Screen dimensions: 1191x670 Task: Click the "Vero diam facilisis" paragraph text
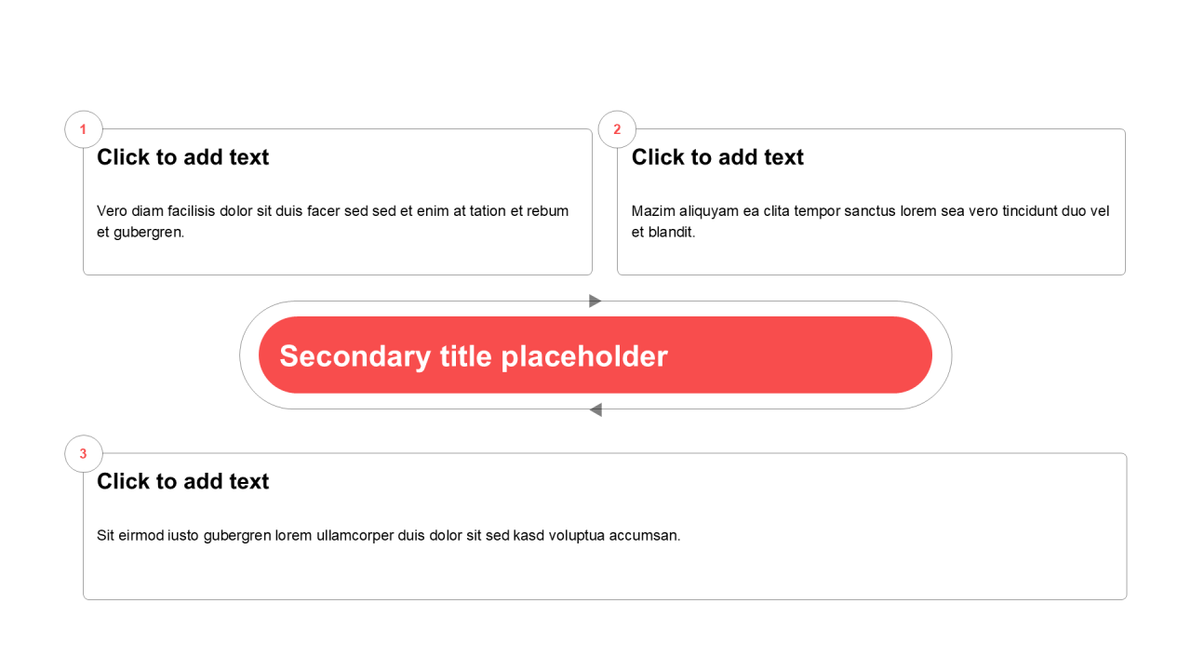pos(332,211)
